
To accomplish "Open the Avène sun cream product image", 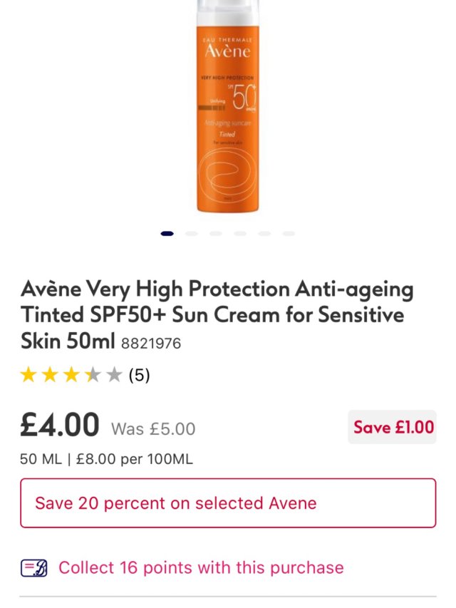I will pyautogui.click(x=227, y=106).
